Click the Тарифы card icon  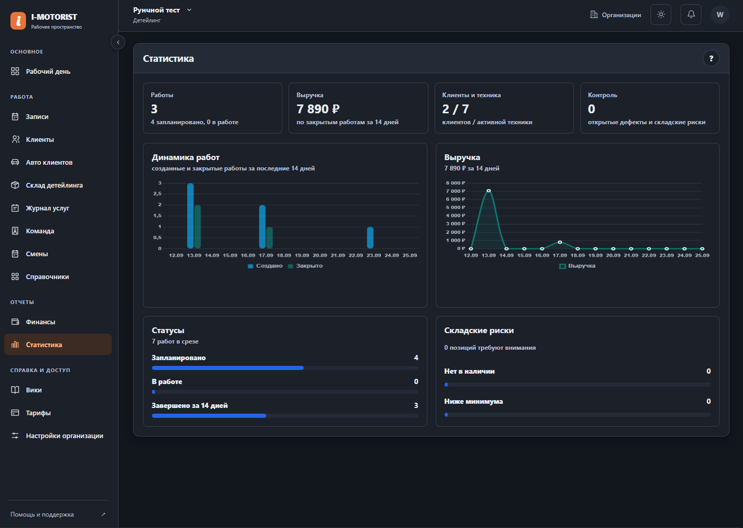15,413
